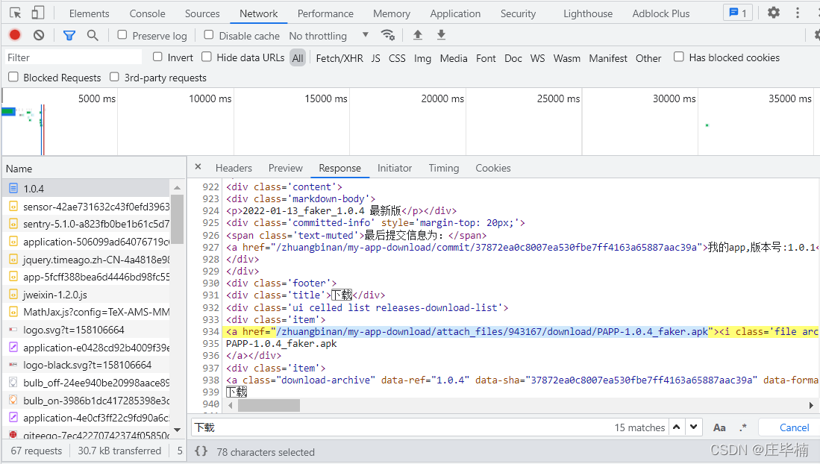Focus the network Filter text field
This screenshot has height=464, width=820.
point(73,57)
